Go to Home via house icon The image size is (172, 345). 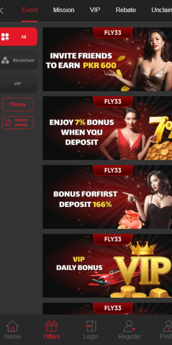coord(12,326)
